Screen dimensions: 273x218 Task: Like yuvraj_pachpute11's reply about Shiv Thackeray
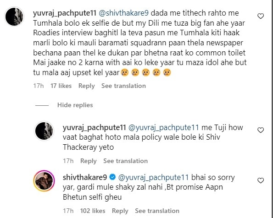pos(261,130)
